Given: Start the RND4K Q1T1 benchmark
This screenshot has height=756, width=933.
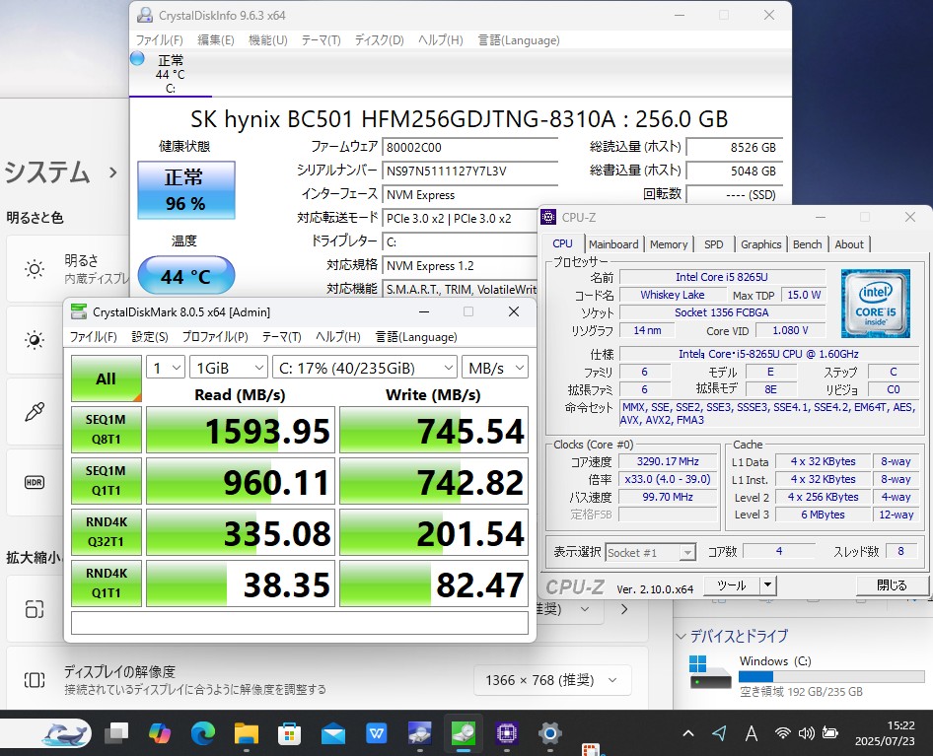Looking at the screenshot, I should click(x=106, y=583).
